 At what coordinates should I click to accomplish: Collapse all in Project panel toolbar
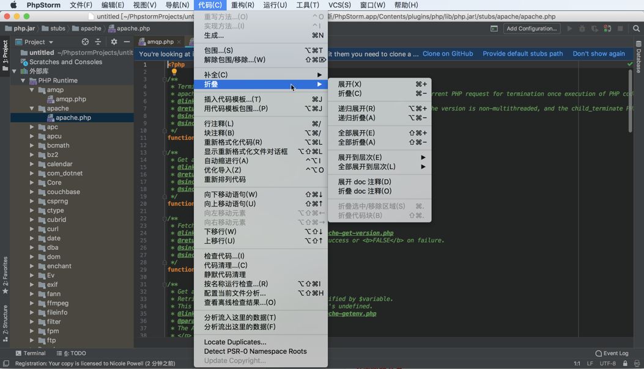(98, 42)
